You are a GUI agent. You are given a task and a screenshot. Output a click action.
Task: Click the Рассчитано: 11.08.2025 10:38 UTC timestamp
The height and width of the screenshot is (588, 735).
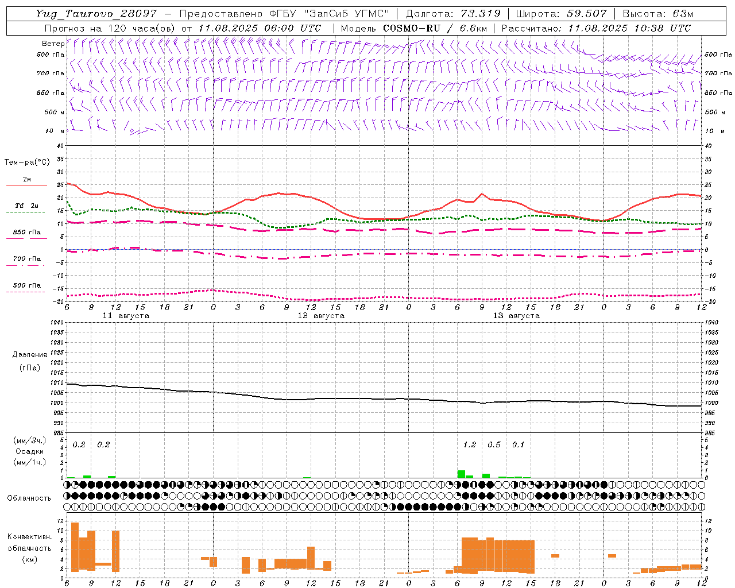[x=597, y=28]
